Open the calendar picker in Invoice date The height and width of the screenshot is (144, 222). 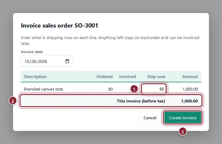click(x=67, y=61)
